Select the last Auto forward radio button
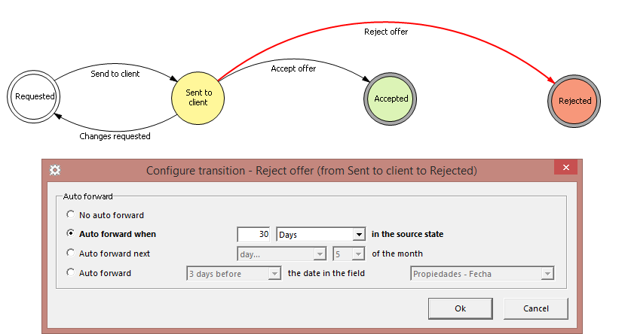 pyautogui.click(x=71, y=273)
